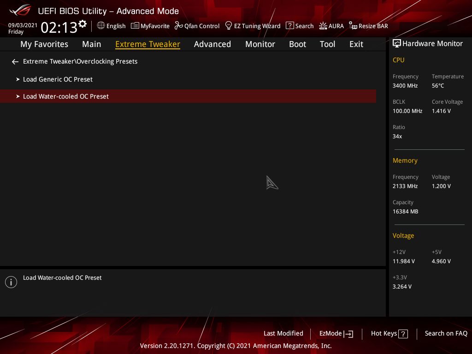The width and height of the screenshot is (472, 354).
Task: Open MyFavorite list icon
Action: tap(135, 26)
